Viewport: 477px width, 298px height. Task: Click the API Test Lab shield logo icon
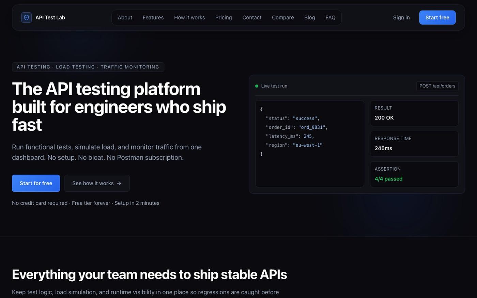click(26, 17)
